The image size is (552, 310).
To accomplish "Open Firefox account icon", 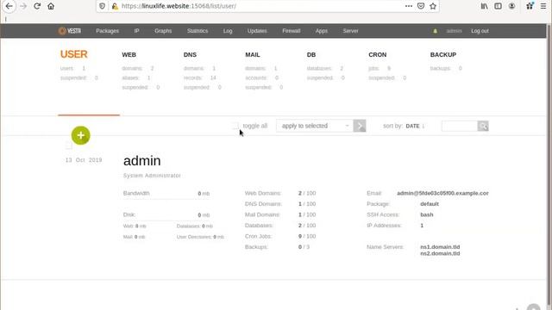I will click(511, 6).
